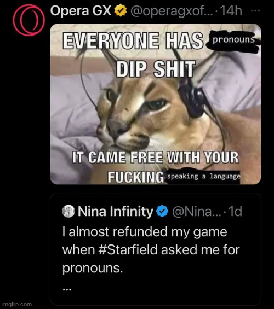274x309 pixels.
Task: Open the three-dot more options menu
Action: (x=255, y=10)
